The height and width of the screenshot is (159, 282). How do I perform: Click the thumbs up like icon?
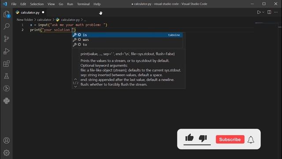click(x=189, y=138)
